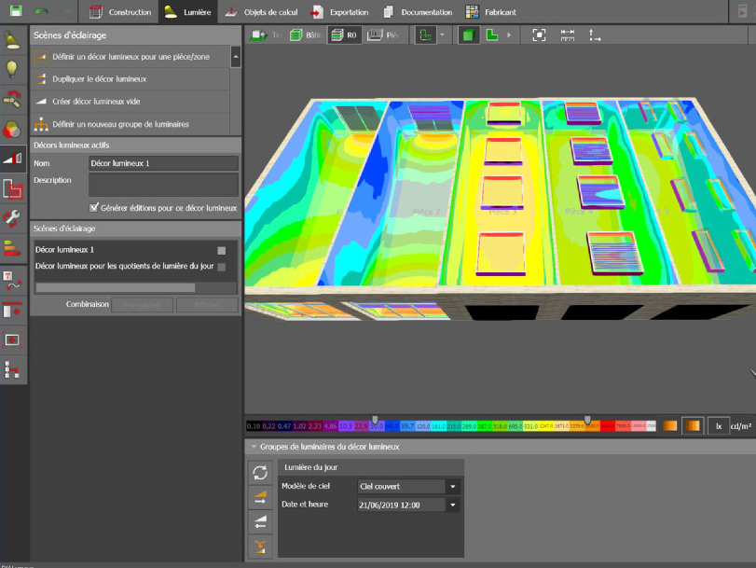Select the three colored circles tool
The width and height of the screenshot is (756, 568).
13,129
